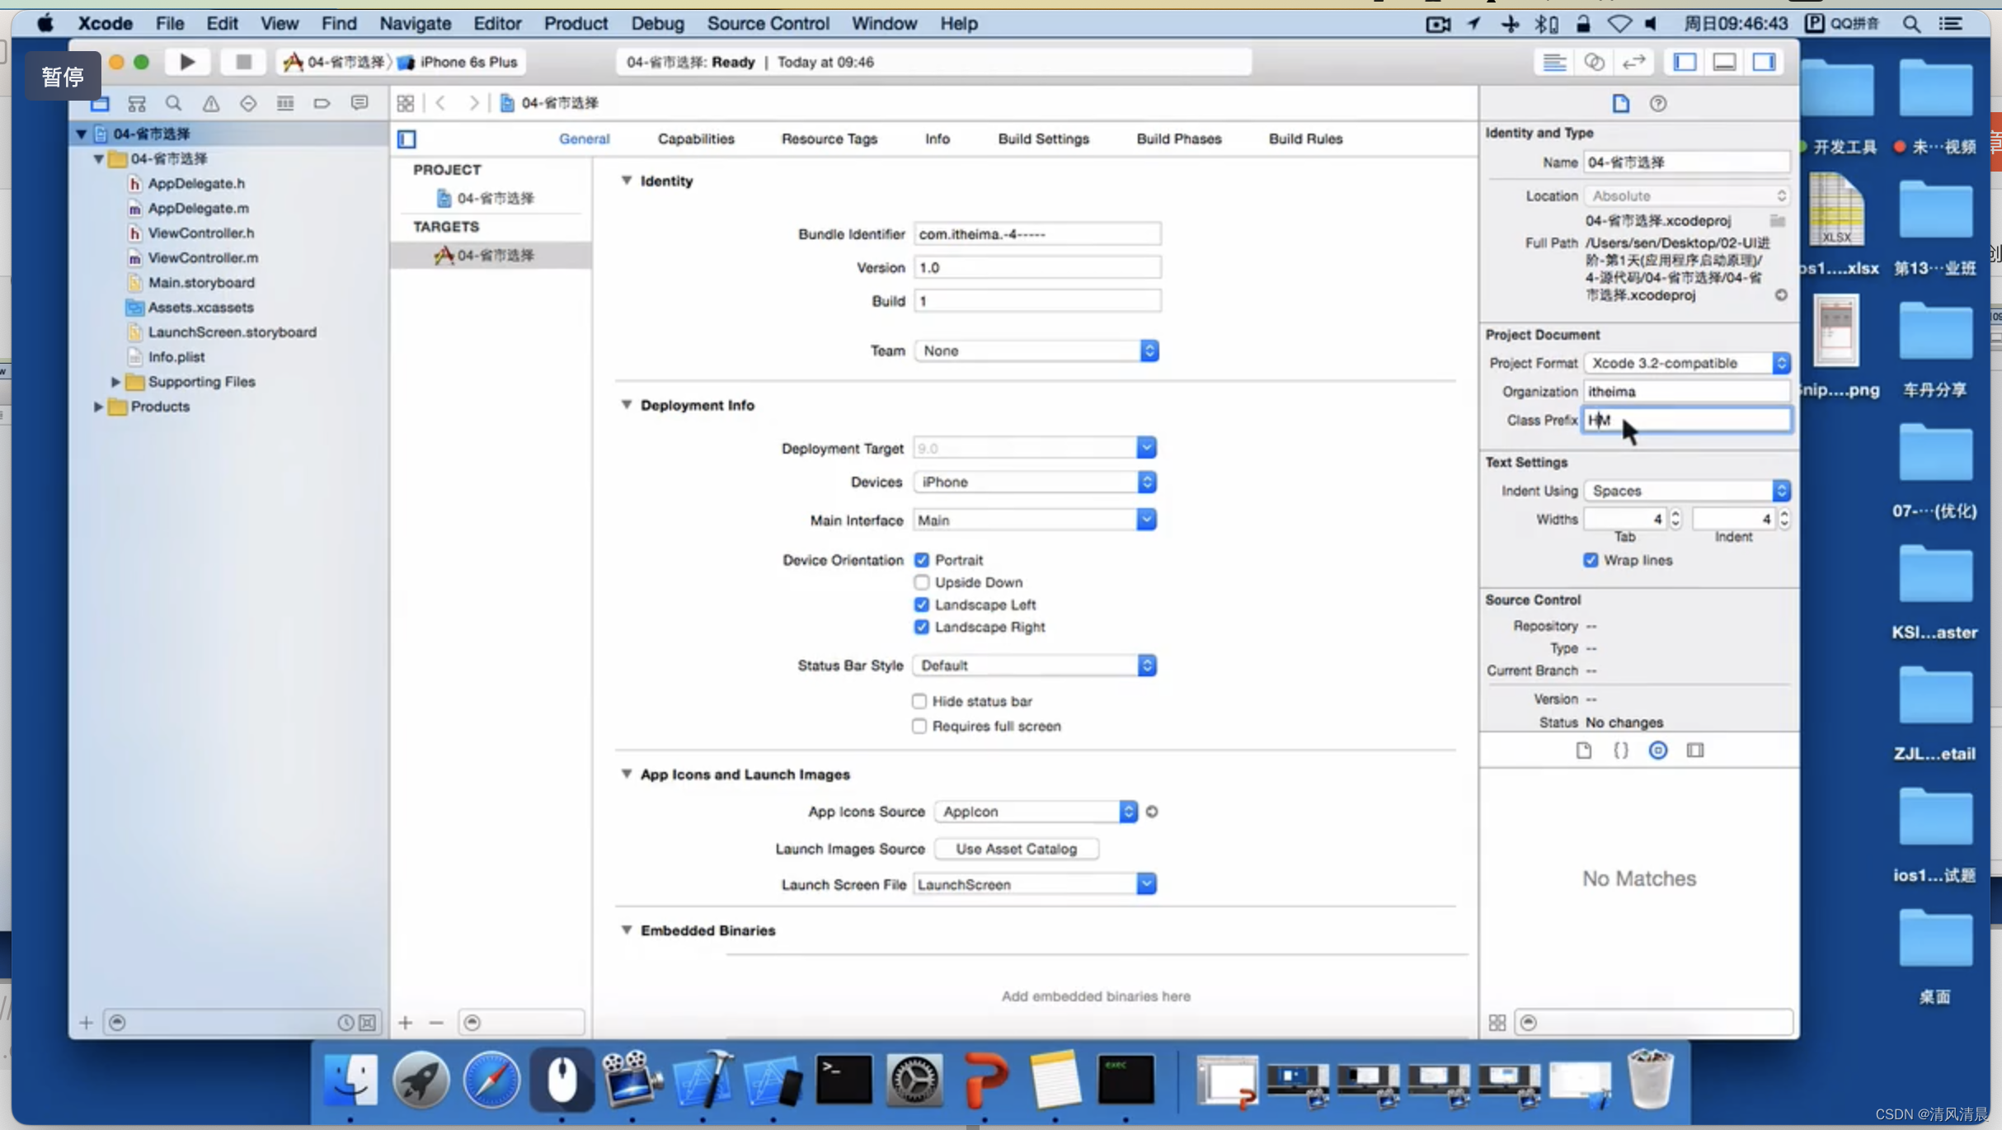Viewport: 2002px width, 1130px height.
Task: Switch to the Build Settings tab
Action: pos(1043,139)
